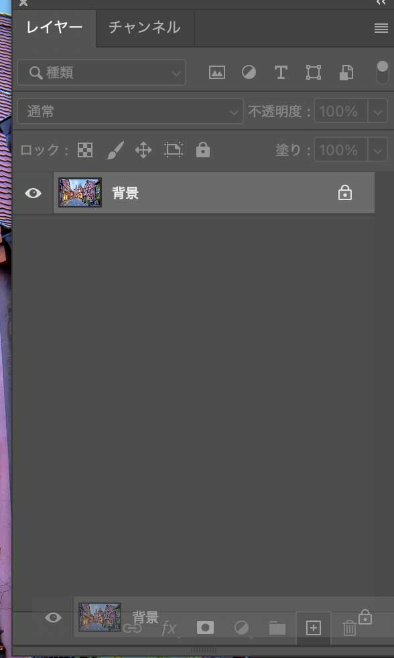Switch to the チャンネル tab
This screenshot has height=658, width=394.
coord(145,27)
